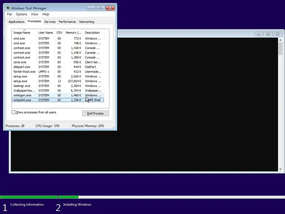The image size is (285, 214).
Task: Maximize the console window behind
Action: click(x=268, y=34)
